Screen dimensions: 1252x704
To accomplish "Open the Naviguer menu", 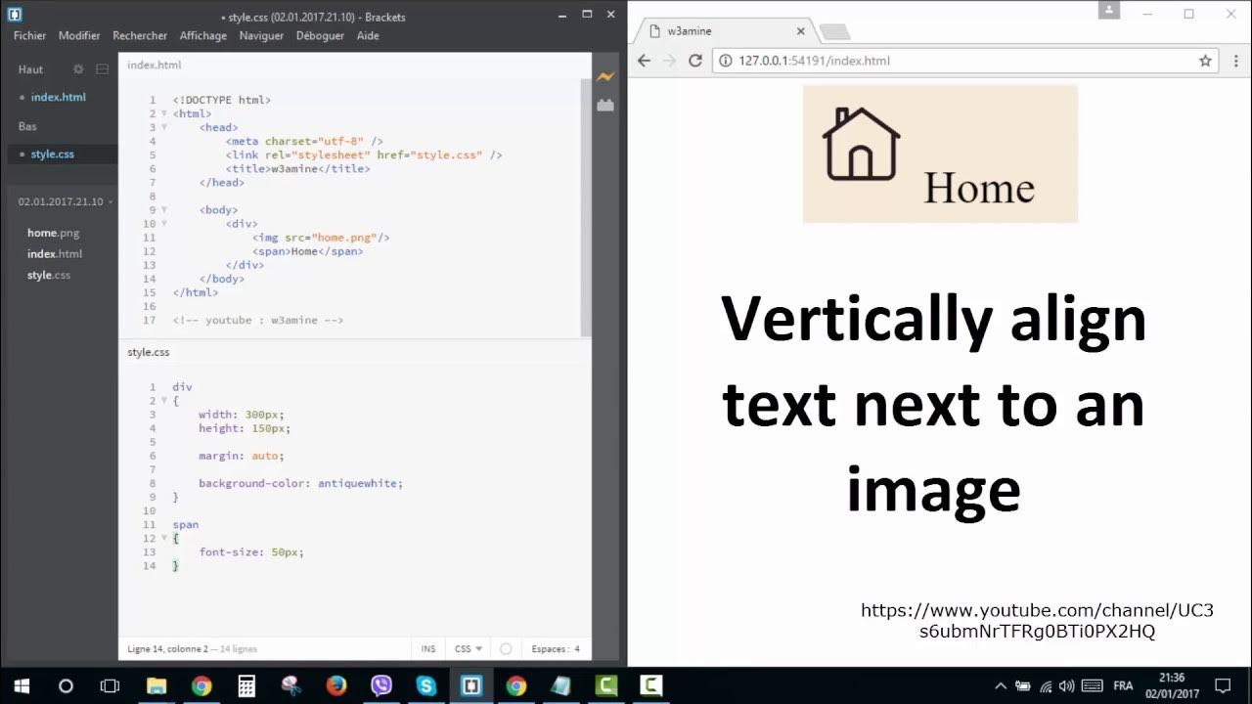I will 261,35.
